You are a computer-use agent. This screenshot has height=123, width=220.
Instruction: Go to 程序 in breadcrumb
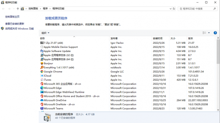point(45,9)
